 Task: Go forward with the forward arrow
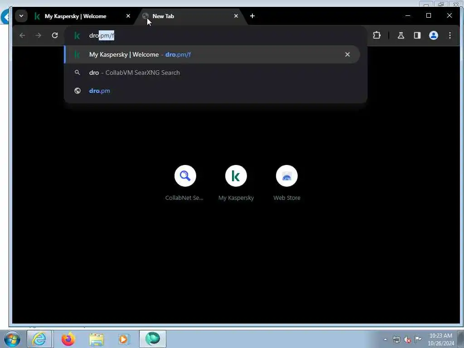[38, 35]
